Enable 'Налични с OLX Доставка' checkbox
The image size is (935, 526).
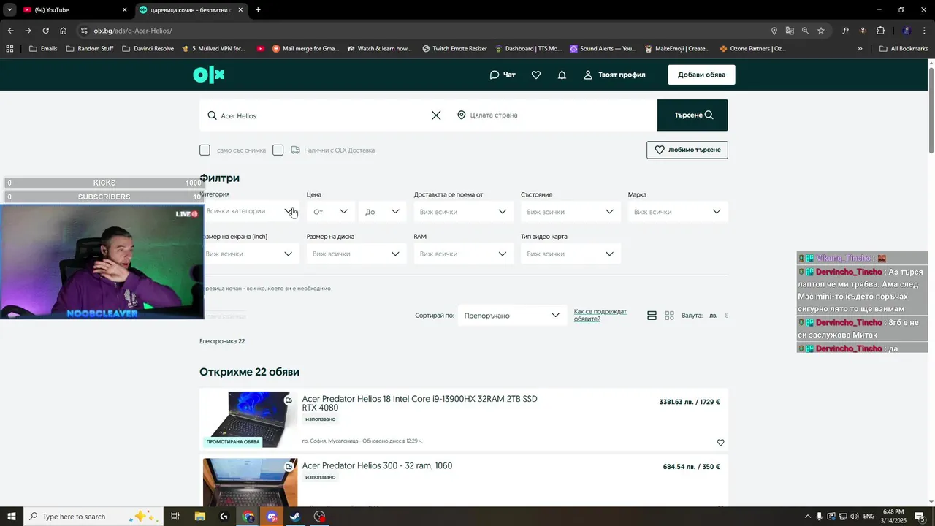point(278,150)
